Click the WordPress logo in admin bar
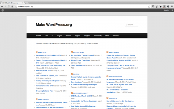The width and height of the screenshot is (174, 109). coord(3,10)
